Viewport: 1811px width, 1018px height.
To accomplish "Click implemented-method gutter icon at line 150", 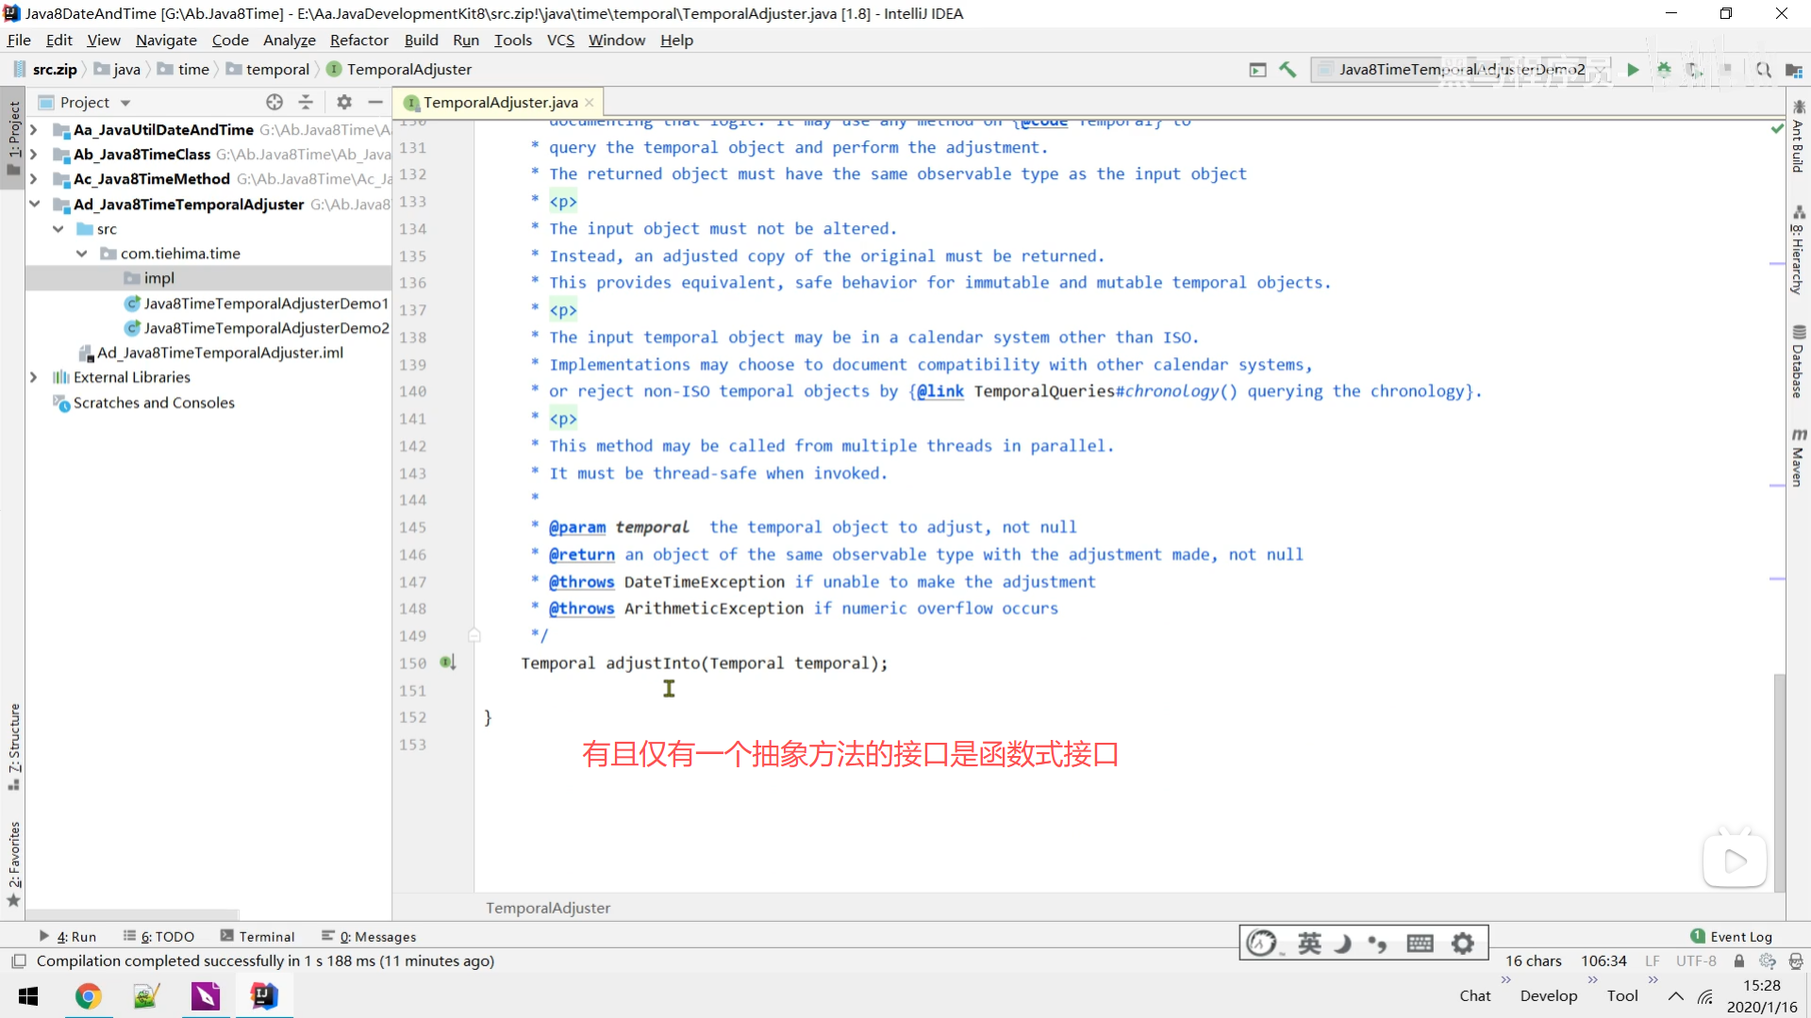I will 448,663.
